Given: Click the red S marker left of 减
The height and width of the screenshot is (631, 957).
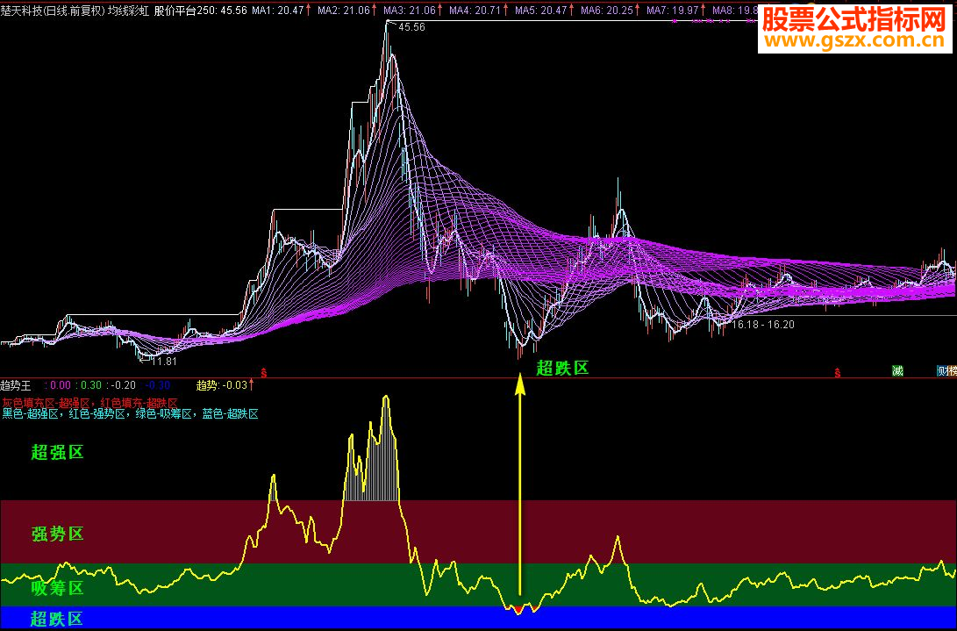Looking at the screenshot, I should pos(838,373).
